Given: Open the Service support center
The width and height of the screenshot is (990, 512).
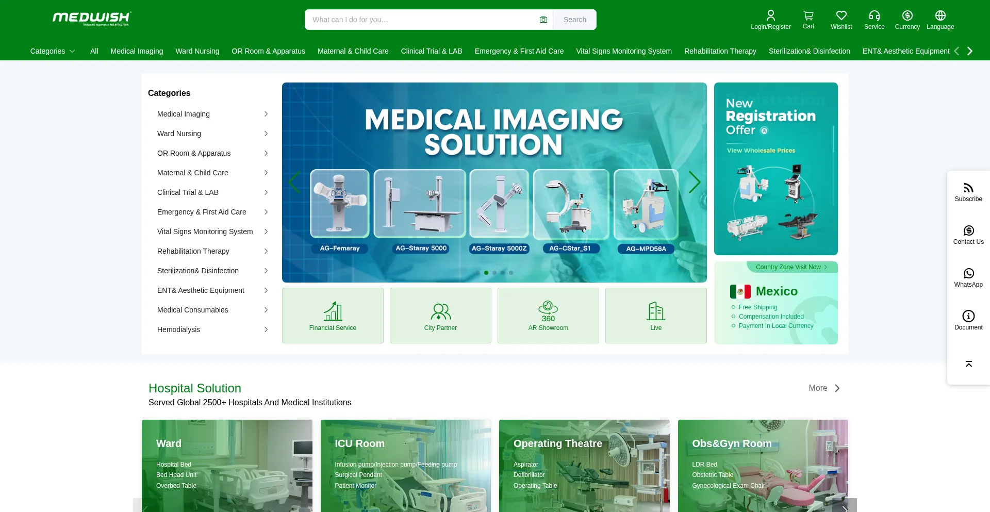Looking at the screenshot, I should [874, 19].
